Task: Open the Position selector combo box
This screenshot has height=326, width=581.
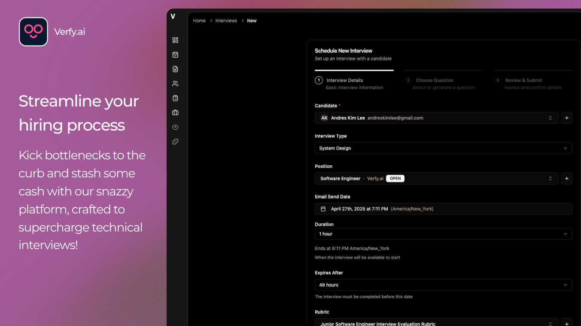Action: click(437, 178)
